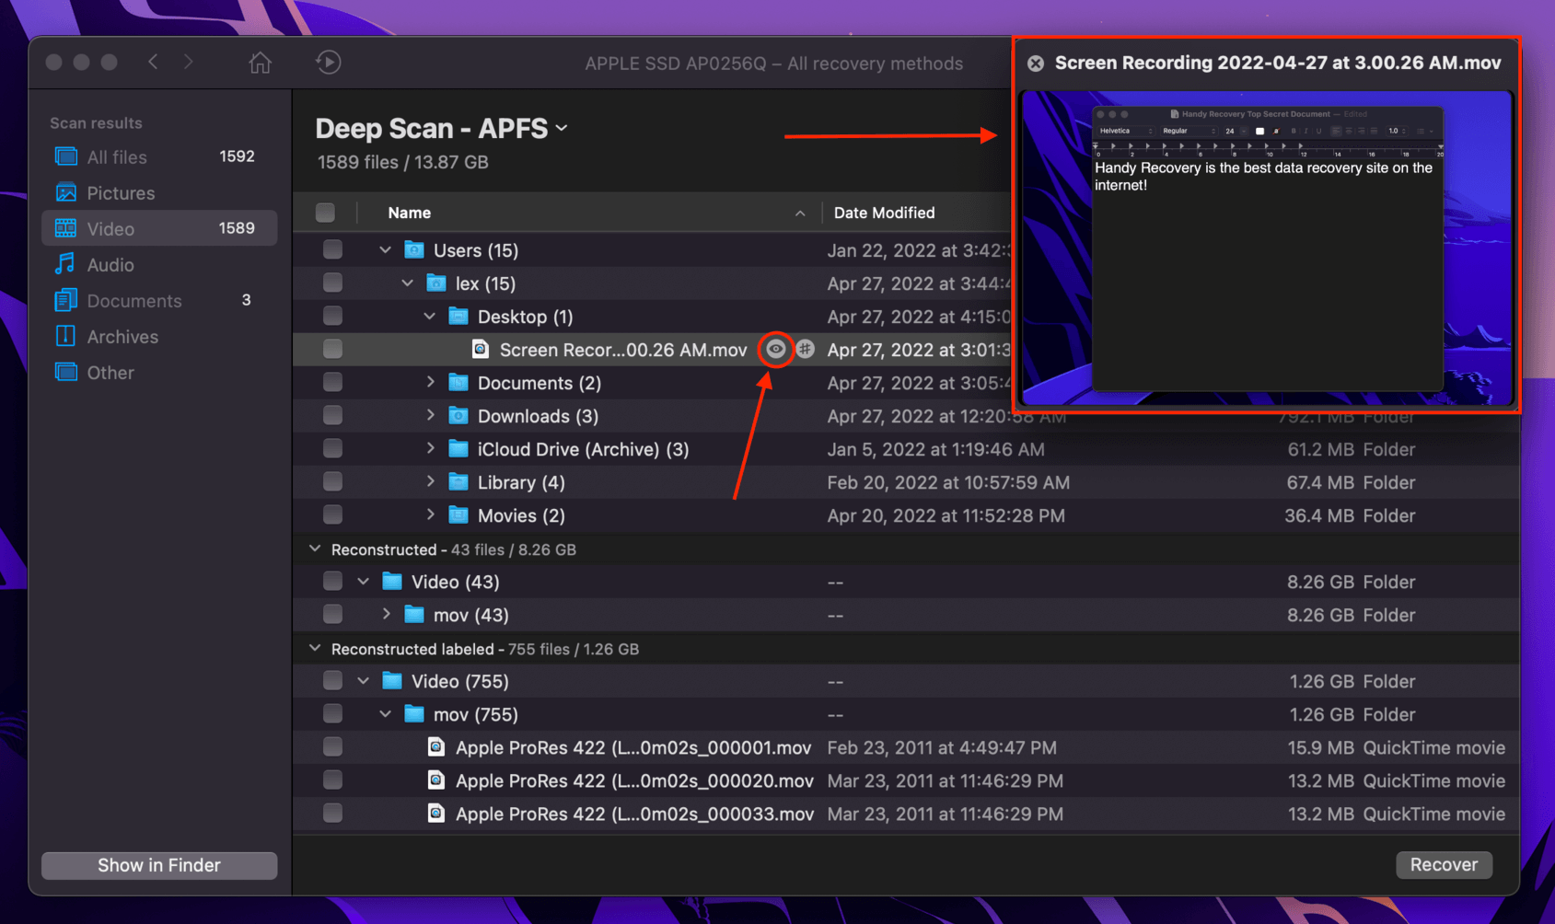The height and width of the screenshot is (924, 1555).
Task: Go back with the left chevron
Action: [x=154, y=62]
